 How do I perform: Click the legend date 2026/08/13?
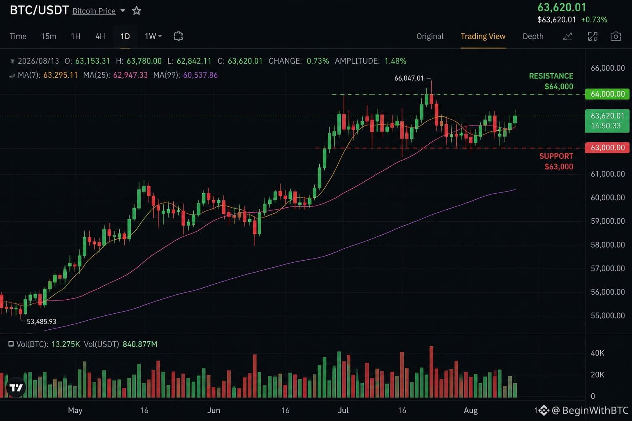(38, 61)
